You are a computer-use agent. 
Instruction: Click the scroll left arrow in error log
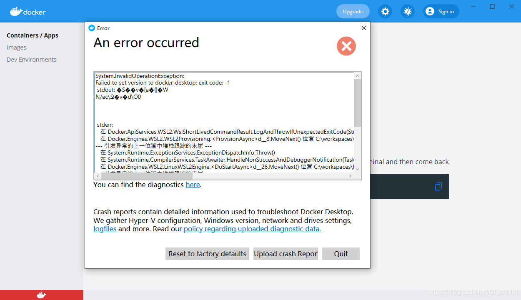pyautogui.click(x=98, y=176)
